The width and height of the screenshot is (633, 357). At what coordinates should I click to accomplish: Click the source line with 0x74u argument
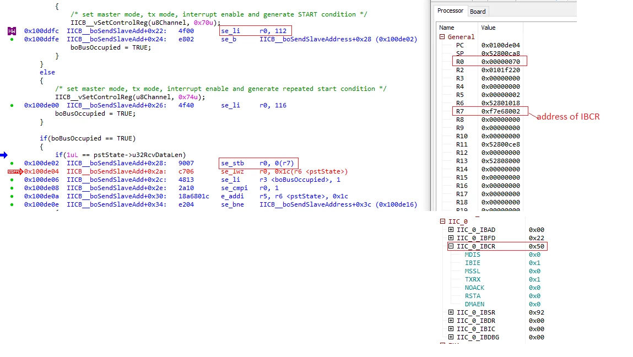click(130, 98)
